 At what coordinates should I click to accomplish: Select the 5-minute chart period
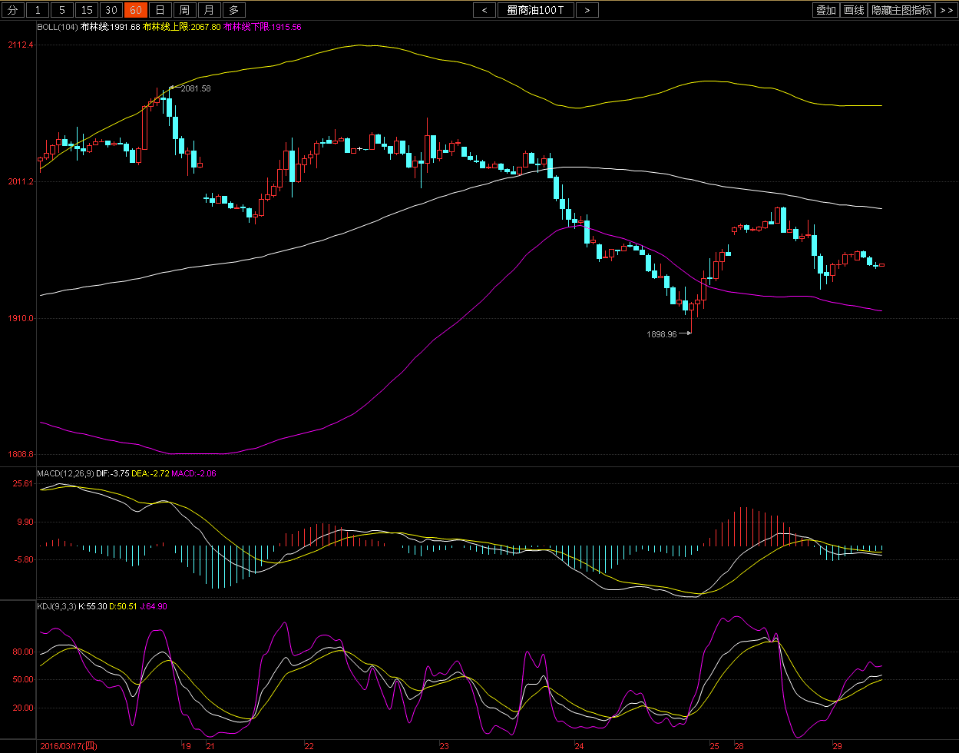(x=62, y=10)
